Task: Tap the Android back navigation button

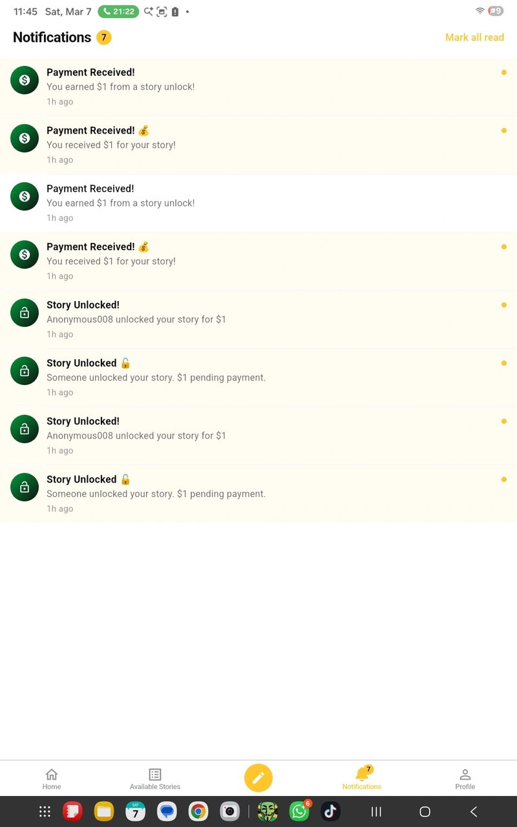Action: [474, 811]
